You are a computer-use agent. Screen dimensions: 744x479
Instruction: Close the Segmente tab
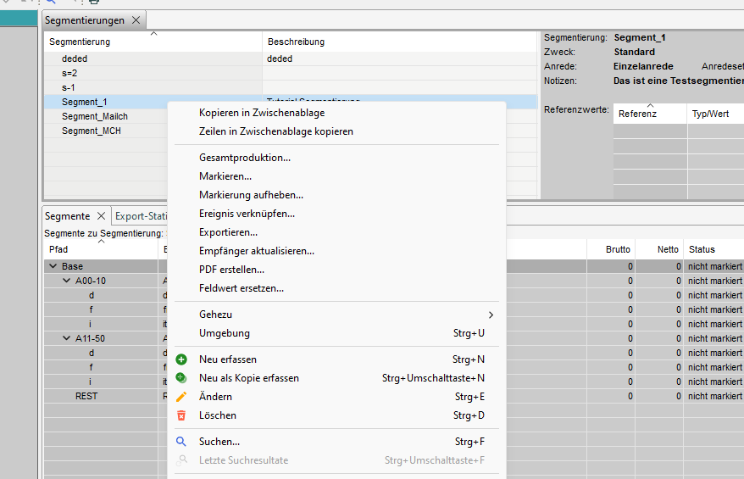(x=101, y=216)
